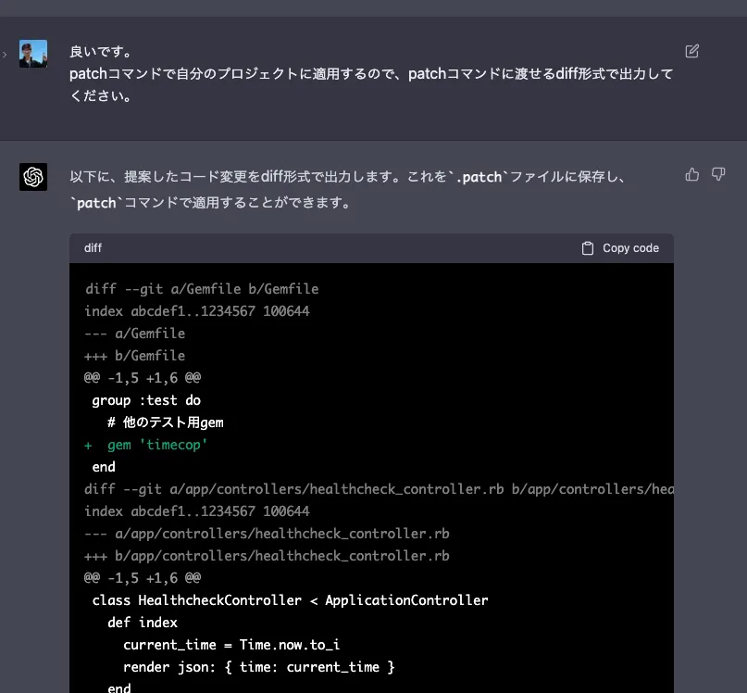Click the 'group :test do' line
Viewport: 747px width, 693px height.
pyautogui.click(x=146, y=400)
